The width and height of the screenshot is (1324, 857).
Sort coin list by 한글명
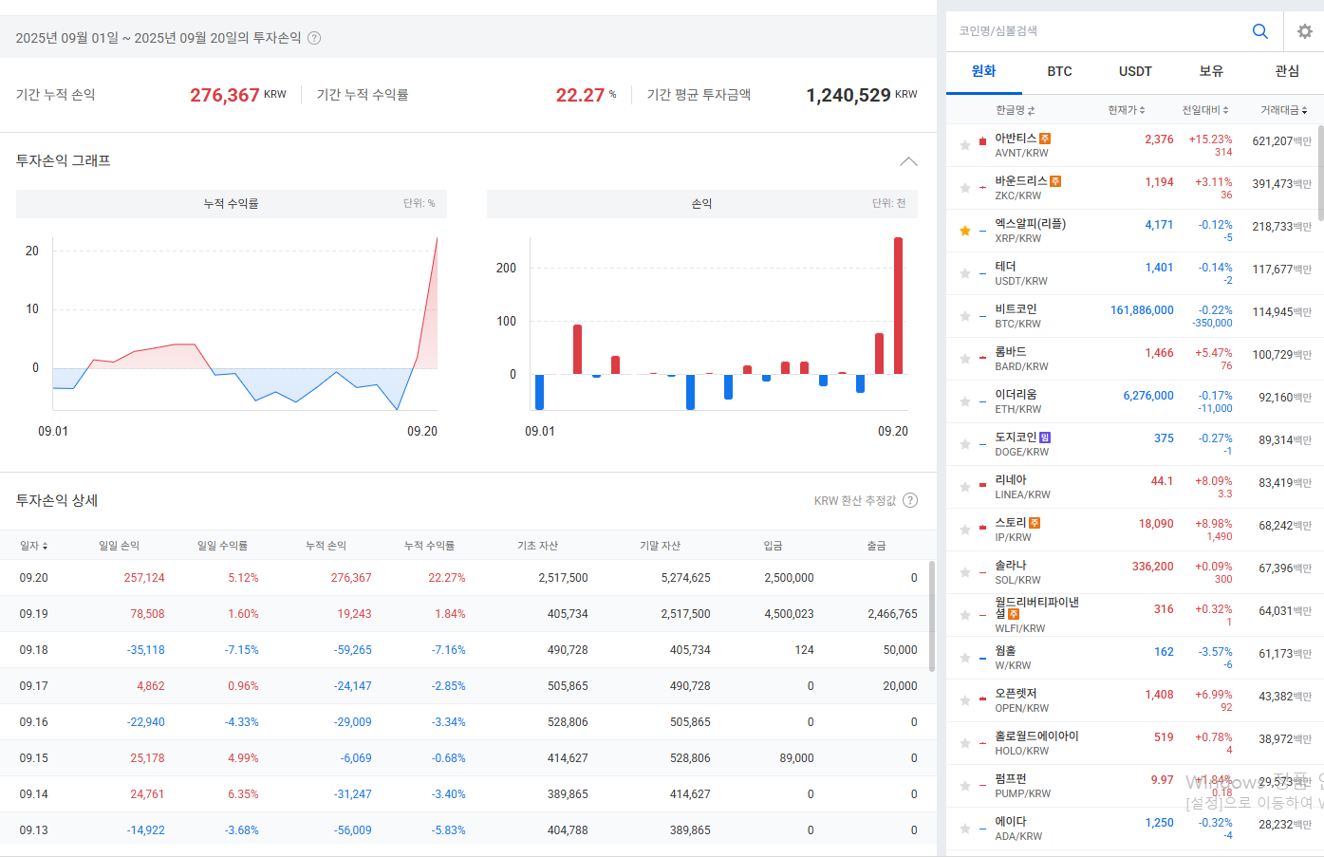[1016, 110]
